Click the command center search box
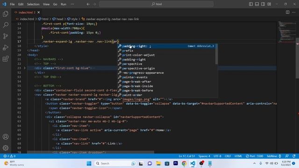 pos(157,4)
